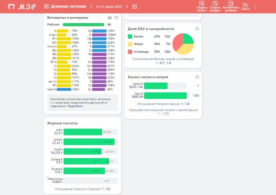This screenshot has width=276, height=195.
Task: Open the Ольга user profile
Action: click(245, 6)
